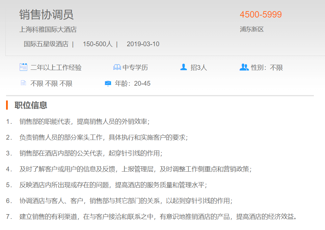Click the single person icon near 招3人
The width and height of the screenshot is (325, 230).
pyautogui.click(x=184, y=67)
